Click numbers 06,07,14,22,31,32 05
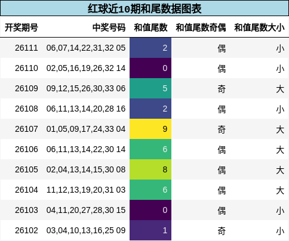289x241 pixels. point(86,48)
